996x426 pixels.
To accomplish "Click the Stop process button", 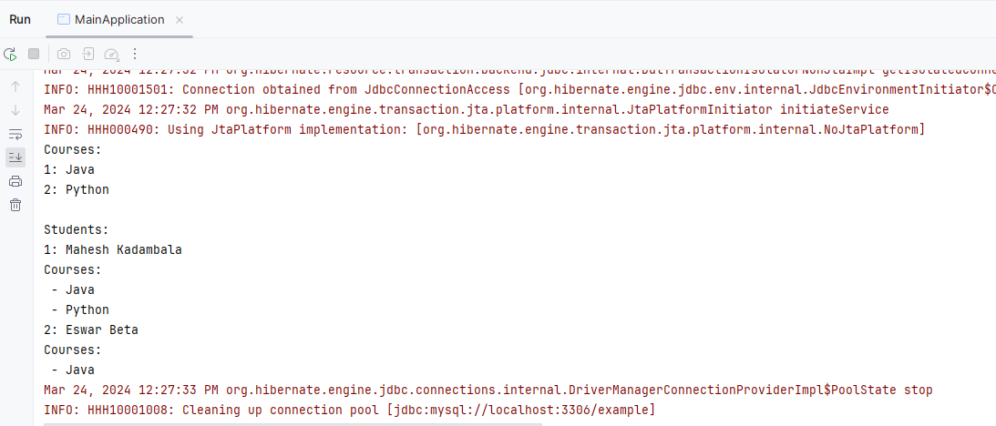I will pyautogui.click(x=34, y=54).
